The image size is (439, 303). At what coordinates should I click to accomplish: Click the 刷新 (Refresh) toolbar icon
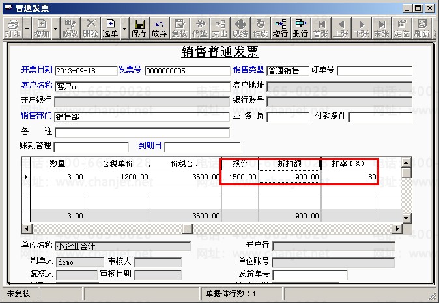[x=421, y=28]
